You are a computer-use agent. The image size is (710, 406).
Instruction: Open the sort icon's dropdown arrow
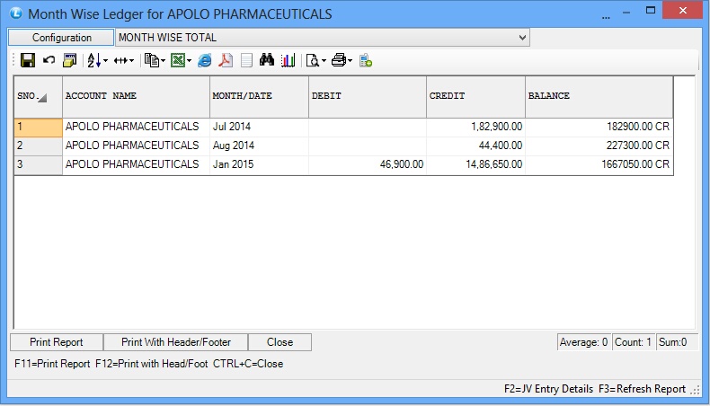105,60
